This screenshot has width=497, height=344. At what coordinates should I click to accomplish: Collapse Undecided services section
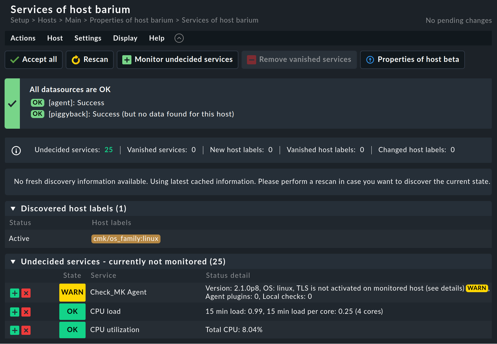(x=13, y=262)
